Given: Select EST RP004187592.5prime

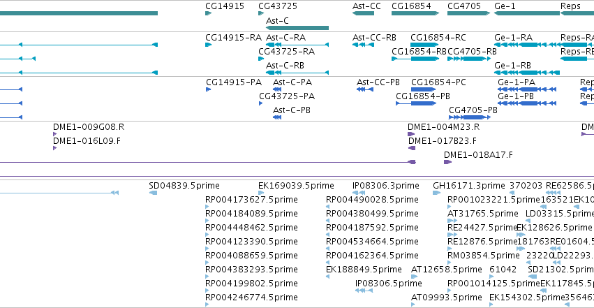Looking at the screenshot, I should (373, 228).
